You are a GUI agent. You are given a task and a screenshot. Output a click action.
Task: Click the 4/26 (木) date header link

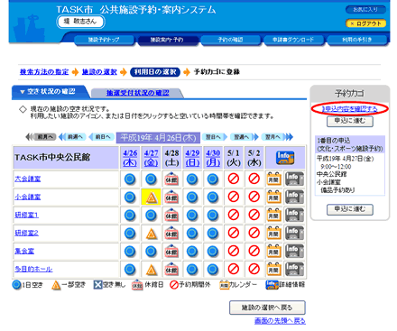click(x=130, y=158)
